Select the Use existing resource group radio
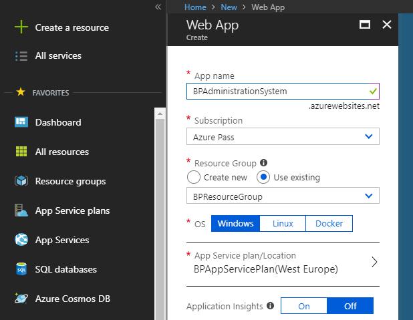 click(263, 177)
